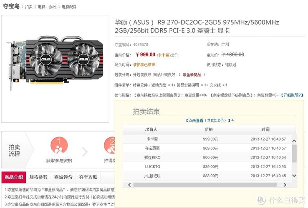Viewport: 308px width, 208px height.
Task: Click price cell 900.00元
Action: point(211,158)
